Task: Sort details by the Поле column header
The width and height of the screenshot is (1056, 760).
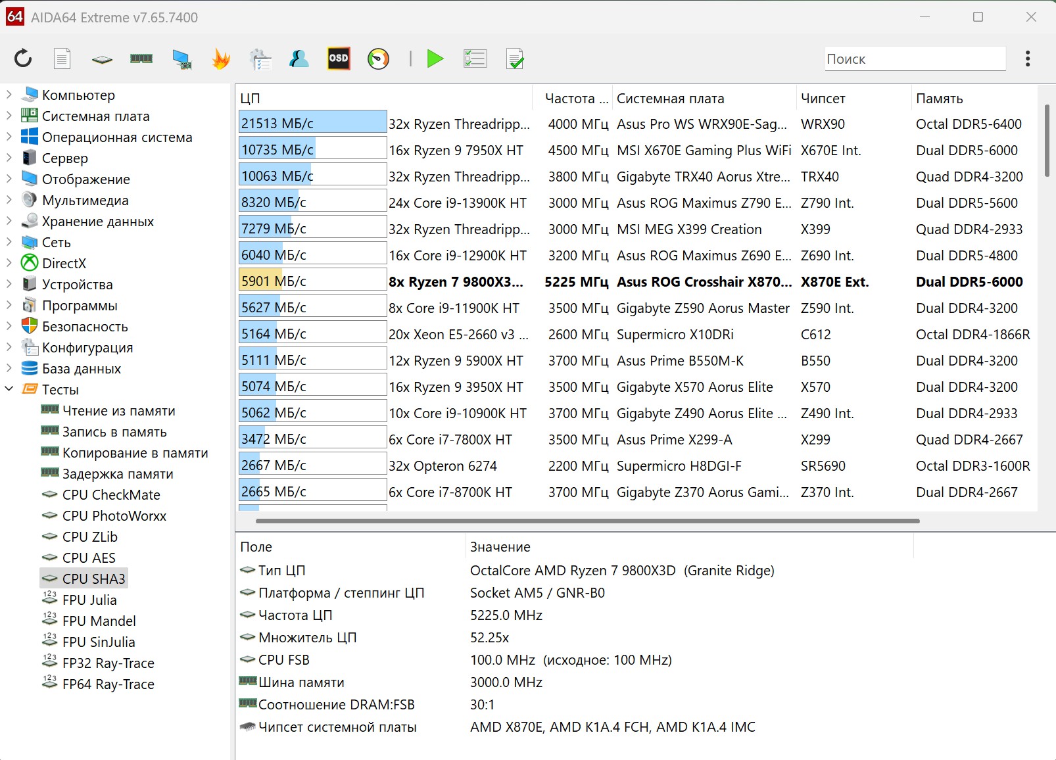Action: 350,547
